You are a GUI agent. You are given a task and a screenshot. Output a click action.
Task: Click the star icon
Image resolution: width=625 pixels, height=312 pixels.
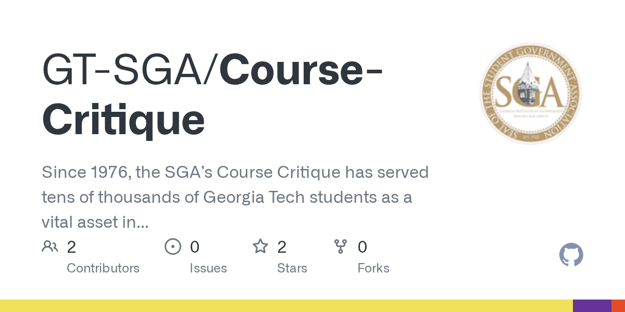point(260,246)
